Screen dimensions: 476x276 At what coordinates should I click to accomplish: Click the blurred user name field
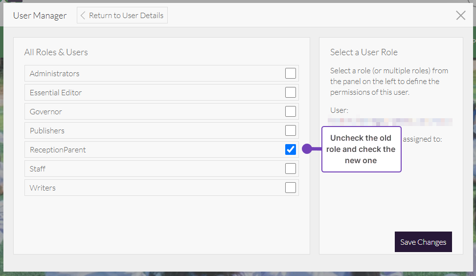390,122
